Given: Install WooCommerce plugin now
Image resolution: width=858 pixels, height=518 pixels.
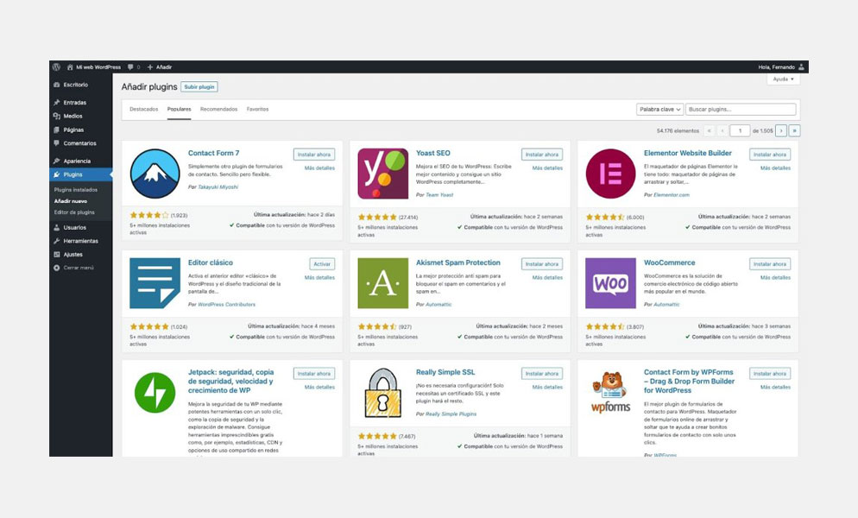Looking at the screenshot, I should [770, 264].
